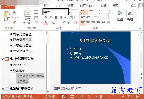Image resolution: width=144 pixels, height=99 pixels.
Task: Click notes area 单击此处添加备注
Action: tap(67, 89)
